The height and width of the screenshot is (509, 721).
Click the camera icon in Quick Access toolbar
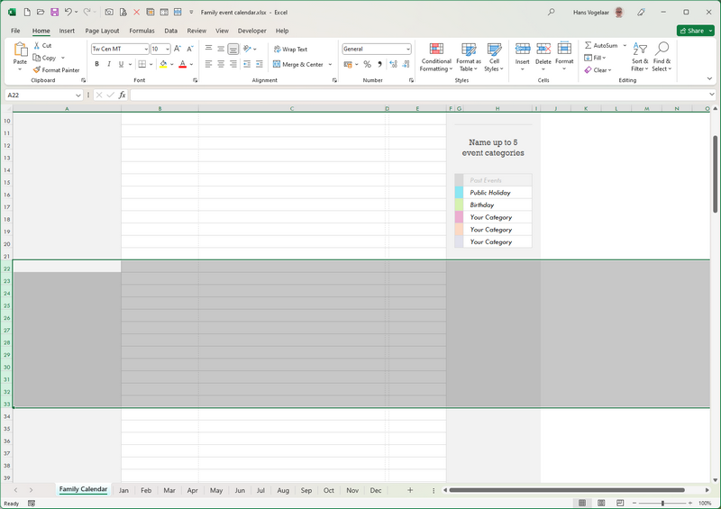point(109,13)
